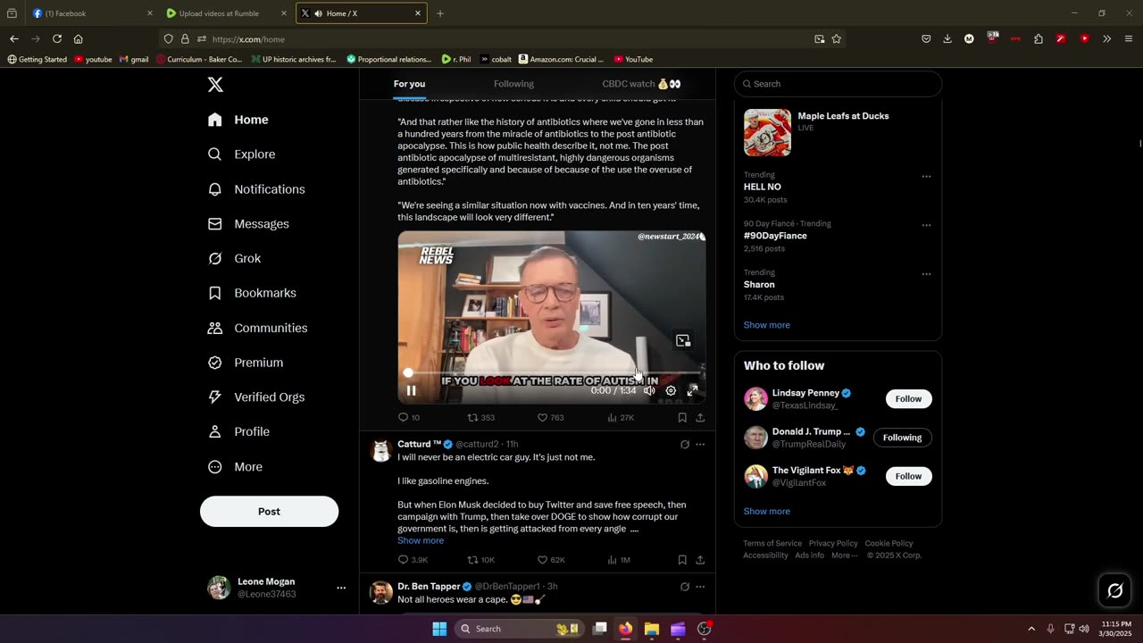The image size is (1143, 643).
Task: Open the floating Grok button at bottom right
Action: (1114, 590)
